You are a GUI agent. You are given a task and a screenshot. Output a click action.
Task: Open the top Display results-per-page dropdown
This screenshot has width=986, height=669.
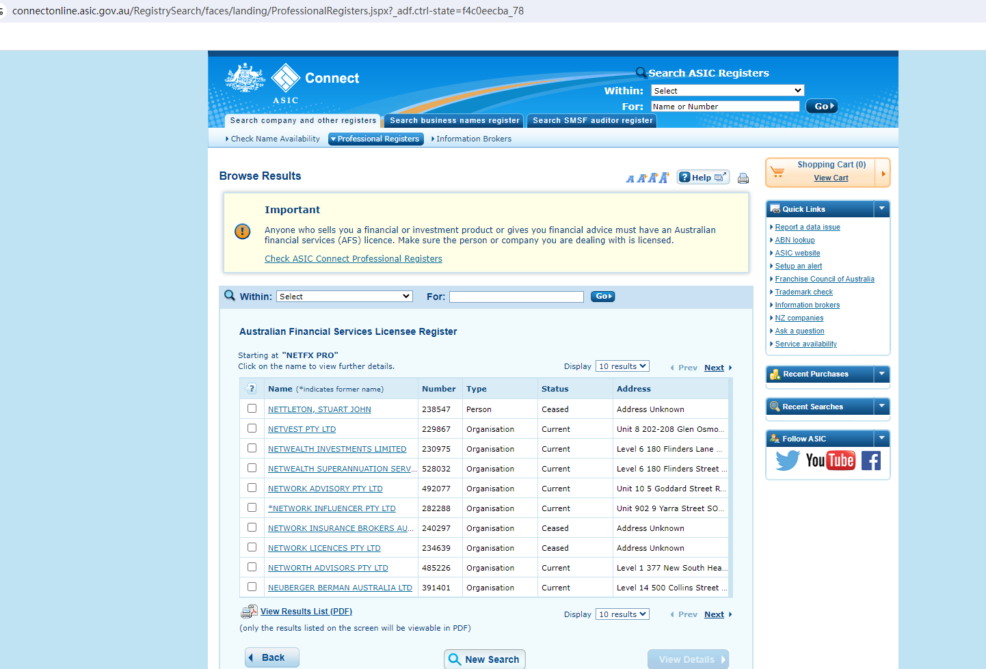click(622, 366)
